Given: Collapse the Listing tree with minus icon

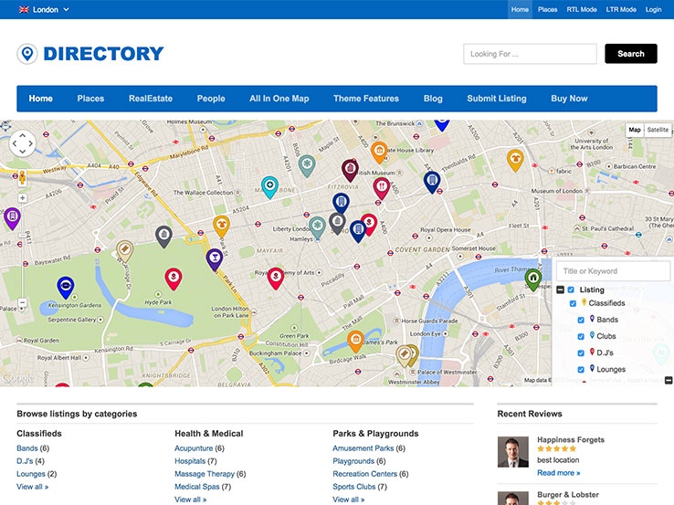Looking at the screenshot, I should pos(560,289).
